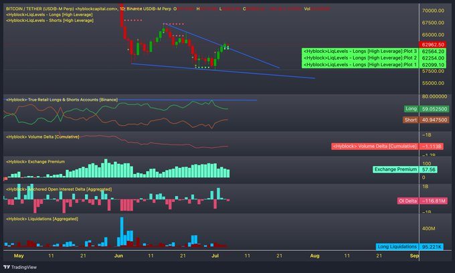Image resolution: width=455 pixels, height=273 pixels.
Task: Click the May label on time axis
Action: (19, 256)
